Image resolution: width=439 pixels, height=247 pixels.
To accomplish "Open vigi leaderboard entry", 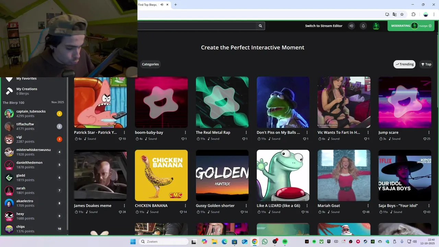I will (34, 139).
